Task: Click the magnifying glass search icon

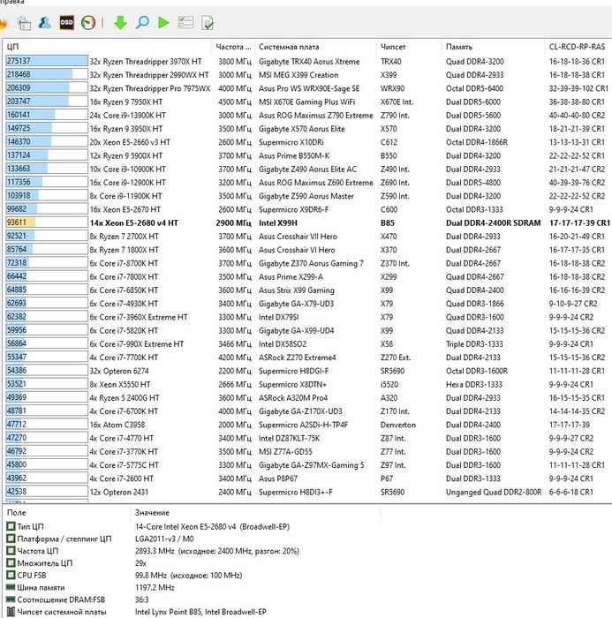Action: (x=142, y=22)
